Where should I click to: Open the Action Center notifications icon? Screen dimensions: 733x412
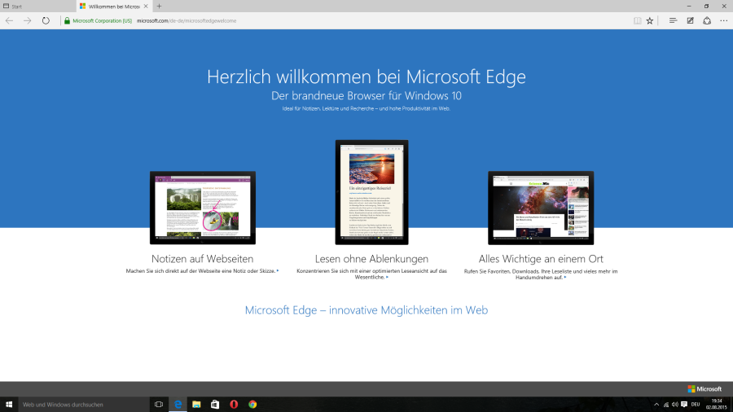[684, 405]
